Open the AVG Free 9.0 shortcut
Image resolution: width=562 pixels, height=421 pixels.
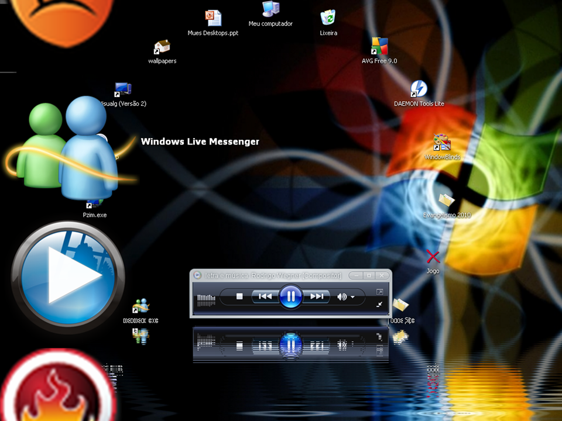coord(379,47)
